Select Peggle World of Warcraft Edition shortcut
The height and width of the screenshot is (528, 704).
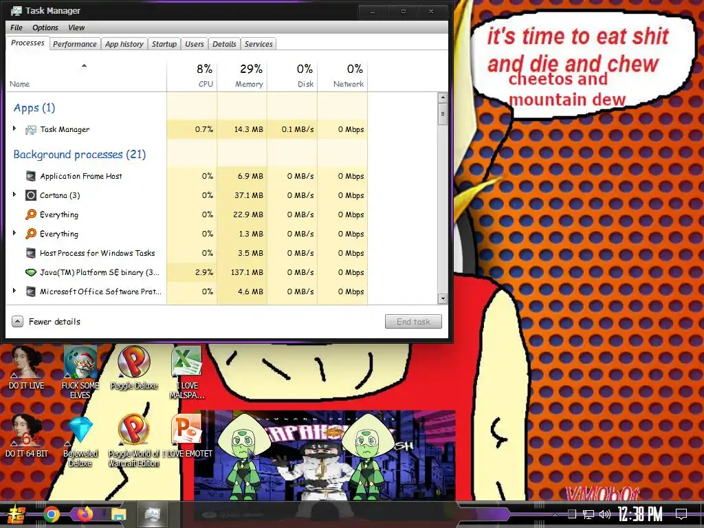134,441
